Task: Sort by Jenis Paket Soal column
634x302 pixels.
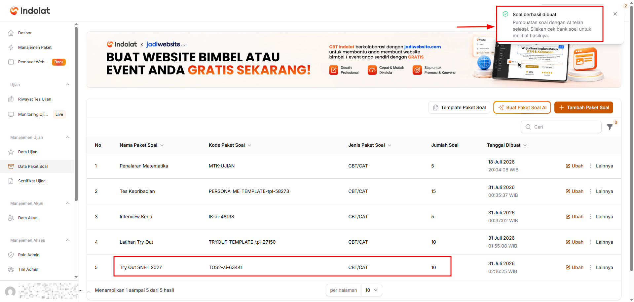Action: pos(370,145)
